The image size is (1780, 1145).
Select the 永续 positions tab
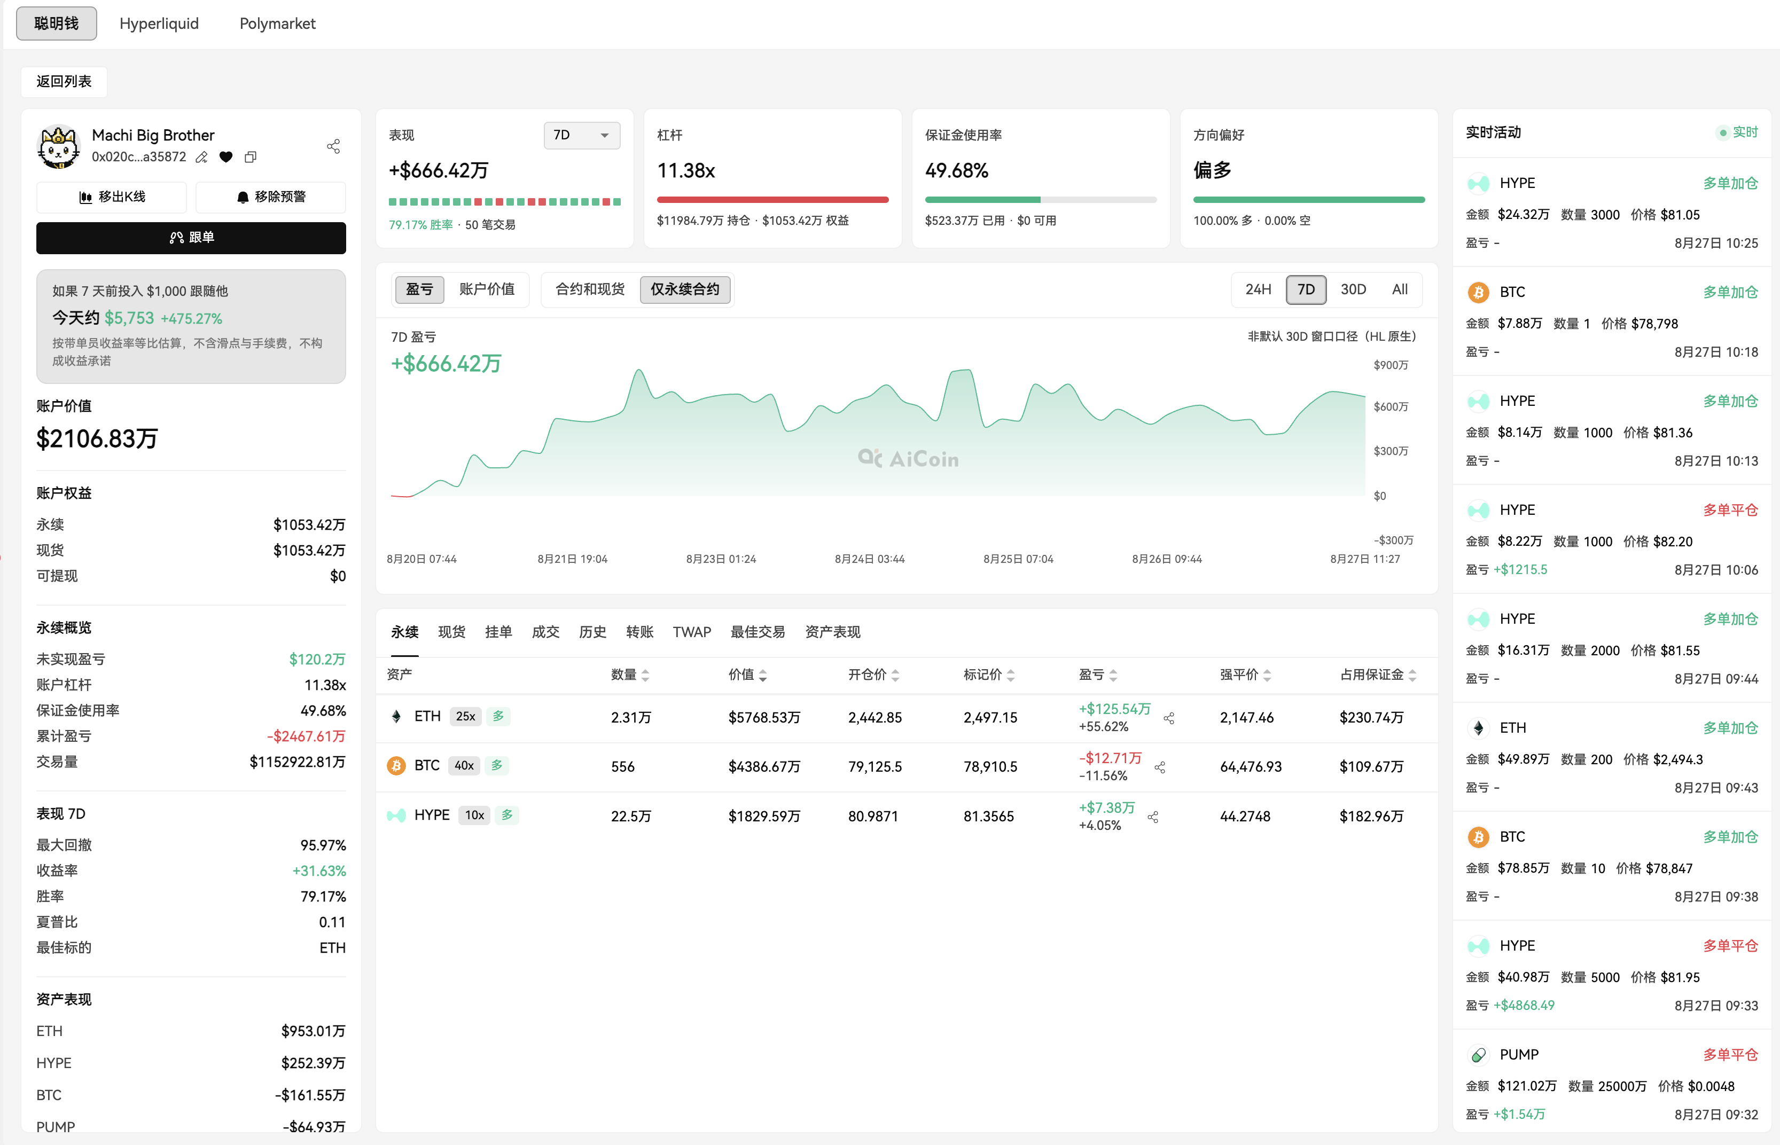pyautogui.click(x=405, y=632)
